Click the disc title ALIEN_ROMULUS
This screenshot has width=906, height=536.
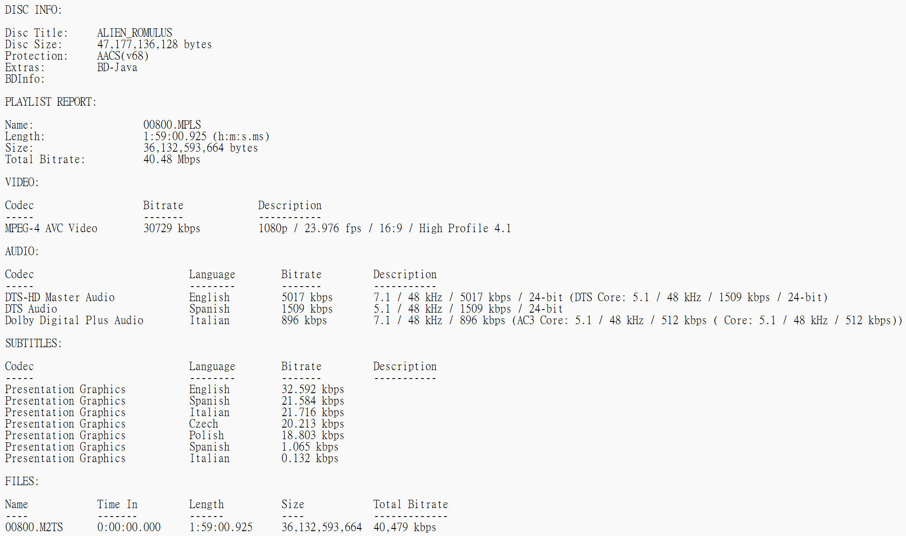coord(135,33)
